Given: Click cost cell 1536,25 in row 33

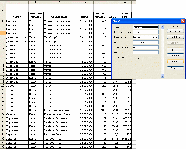Looking at the screenshot, I should [x=125, y=139].
